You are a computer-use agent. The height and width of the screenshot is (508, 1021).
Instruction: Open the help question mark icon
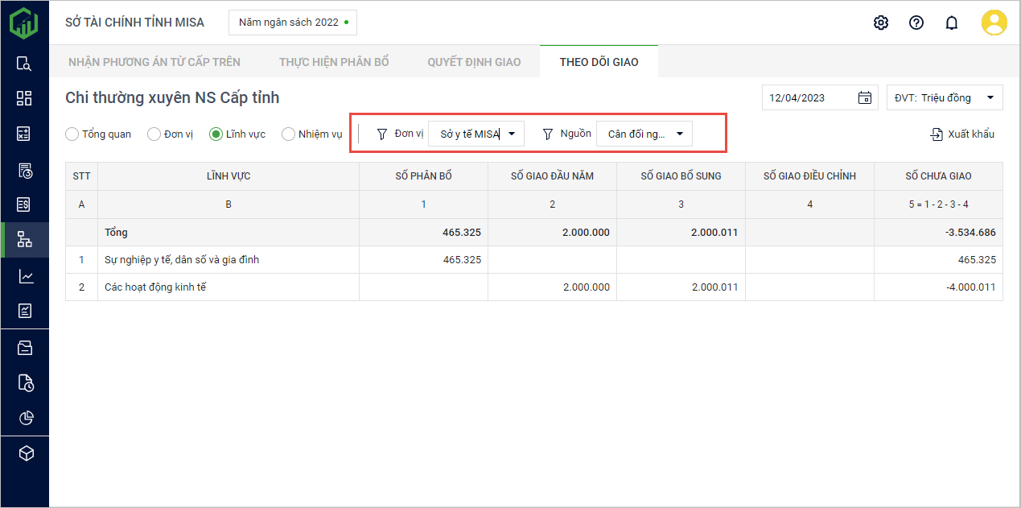(x=916, y=23)
